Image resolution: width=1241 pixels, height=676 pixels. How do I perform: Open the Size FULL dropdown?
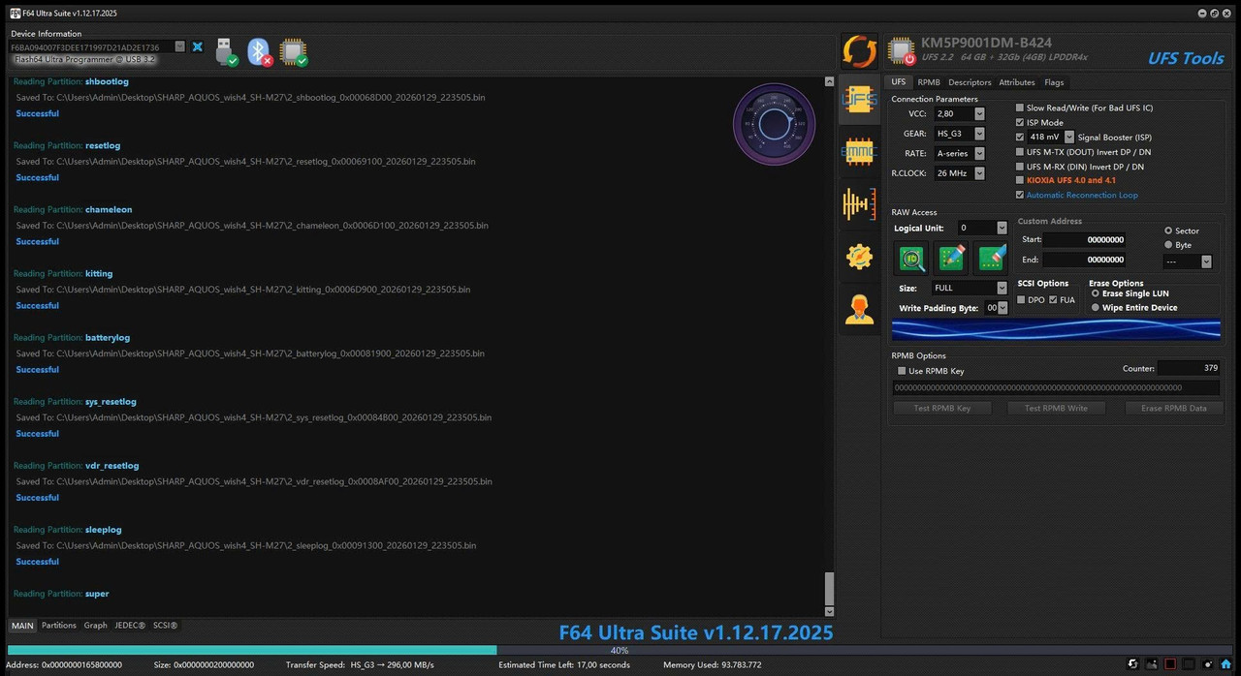(x=1002, y=288)
